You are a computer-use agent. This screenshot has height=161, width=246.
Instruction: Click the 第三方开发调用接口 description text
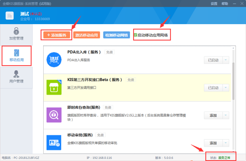(x=82, y=88)
